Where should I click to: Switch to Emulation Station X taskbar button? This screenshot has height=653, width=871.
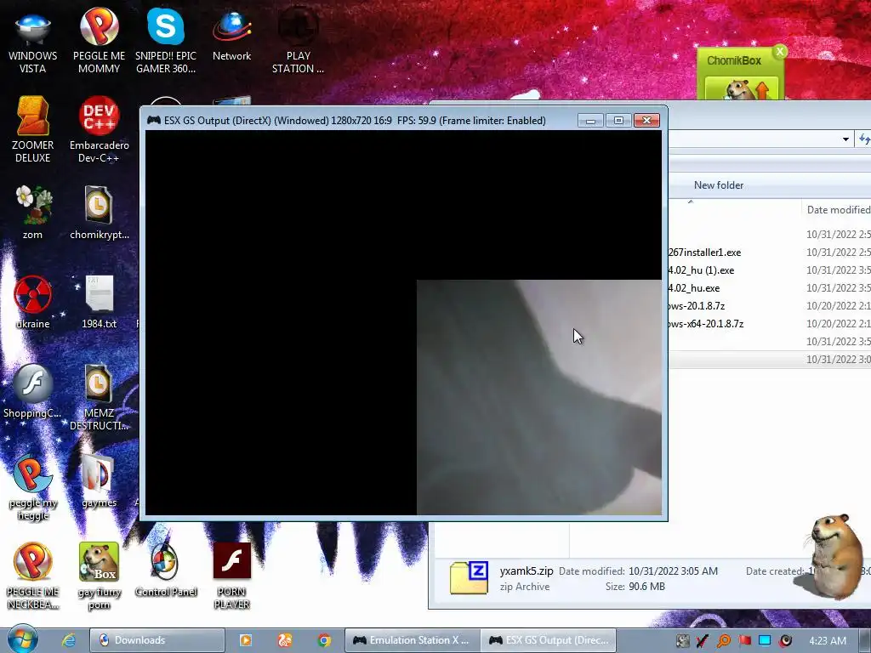coord(412,640)
